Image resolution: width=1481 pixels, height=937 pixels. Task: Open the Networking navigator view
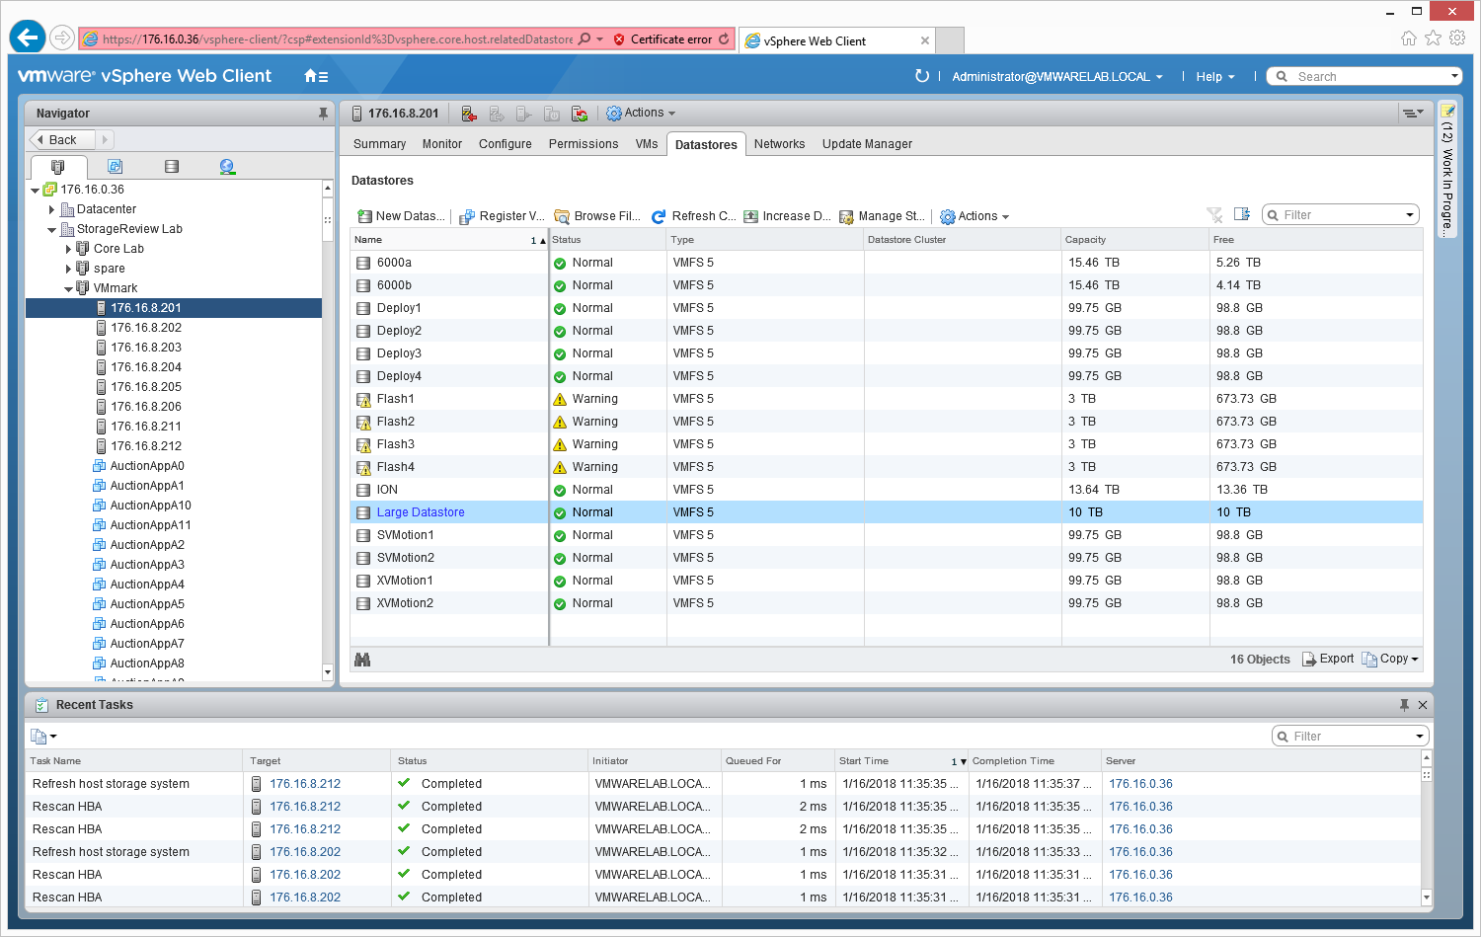tap(227, 167)
